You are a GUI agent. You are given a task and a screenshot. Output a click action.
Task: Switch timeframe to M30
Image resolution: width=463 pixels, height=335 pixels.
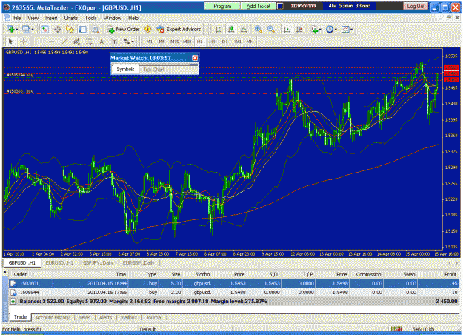pos(187,42)
